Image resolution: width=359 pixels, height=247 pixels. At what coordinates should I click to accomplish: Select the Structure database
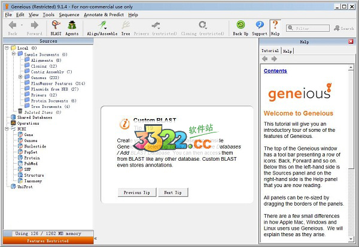click(x=31, y=175)
